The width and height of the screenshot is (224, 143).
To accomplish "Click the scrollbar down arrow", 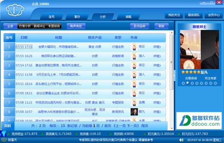I will click(172, 128).
